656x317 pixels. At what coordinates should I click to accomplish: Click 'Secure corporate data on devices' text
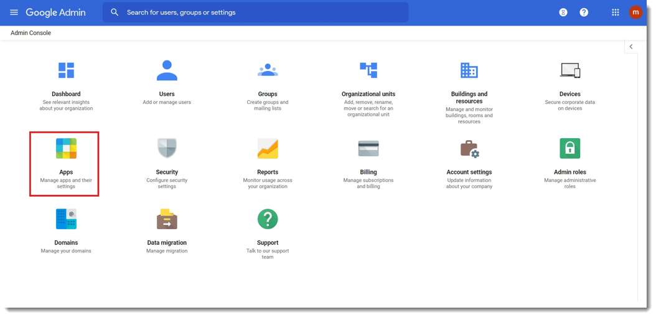[570, 105]
